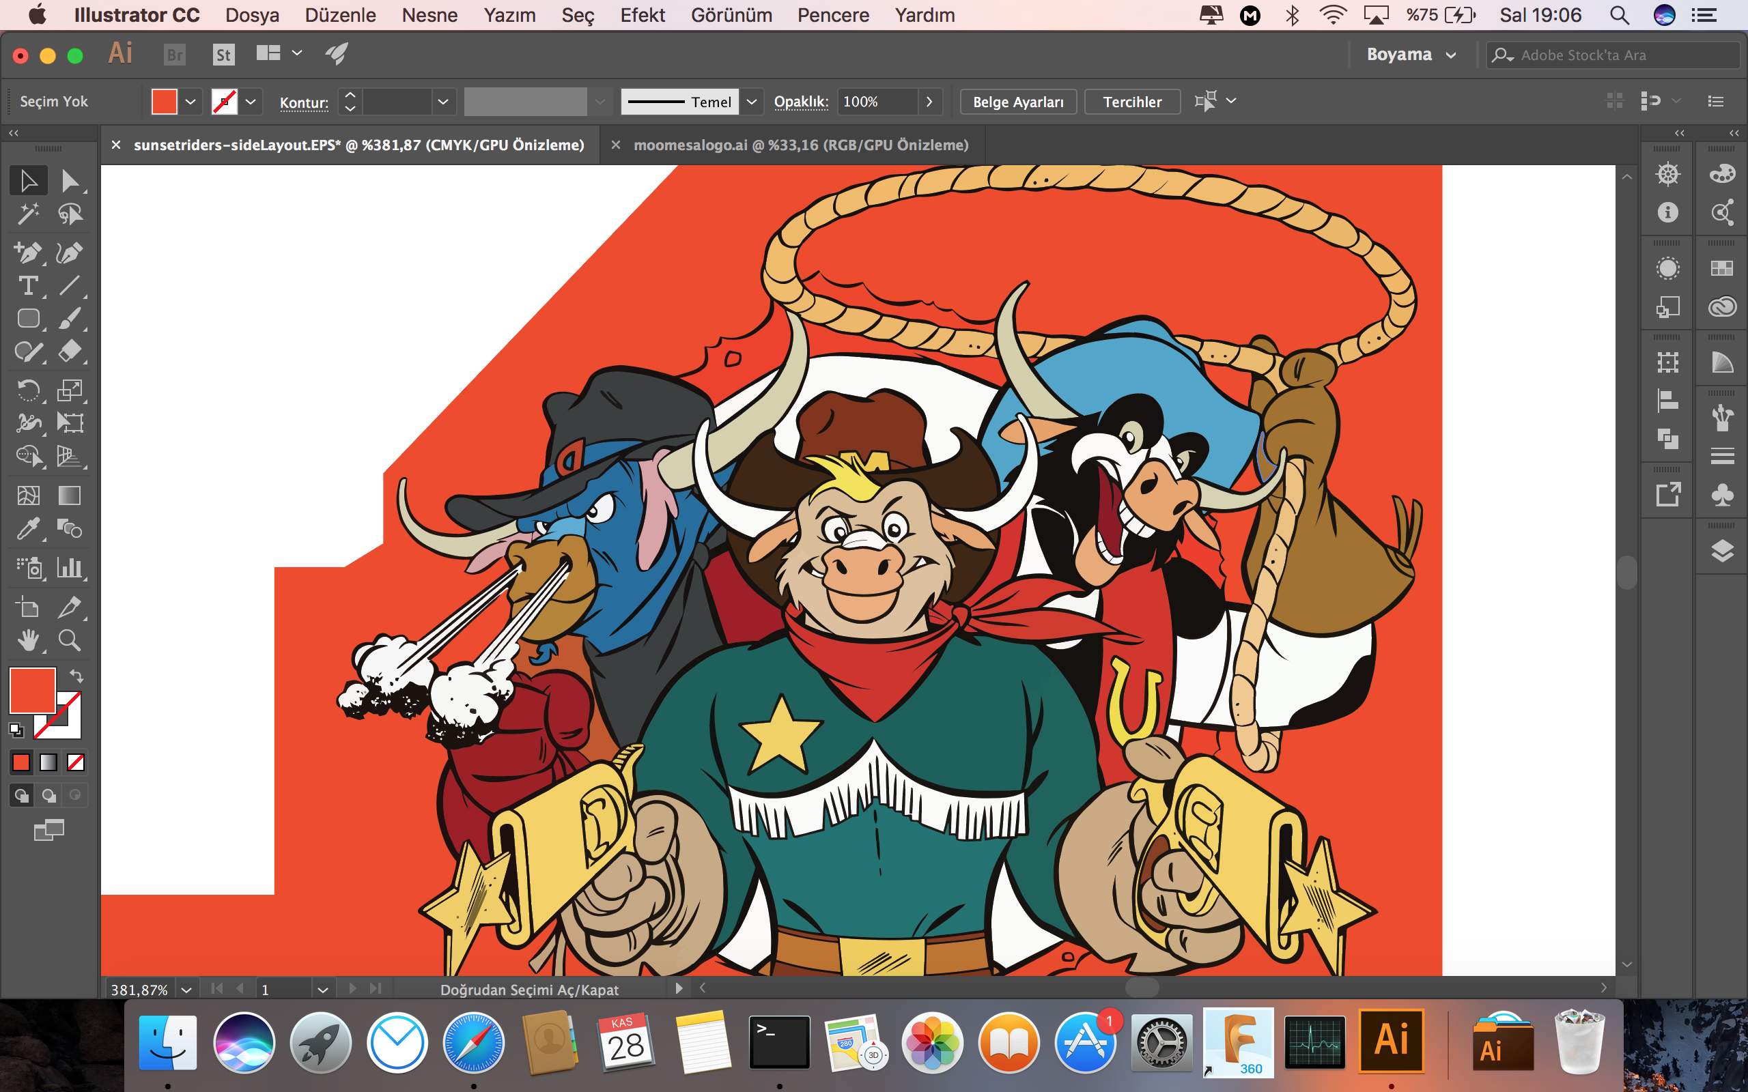Choose the Line Segment tool
Image resolution: width=1748 pixels, height=1092 pixels.
[x=70, y=285]
